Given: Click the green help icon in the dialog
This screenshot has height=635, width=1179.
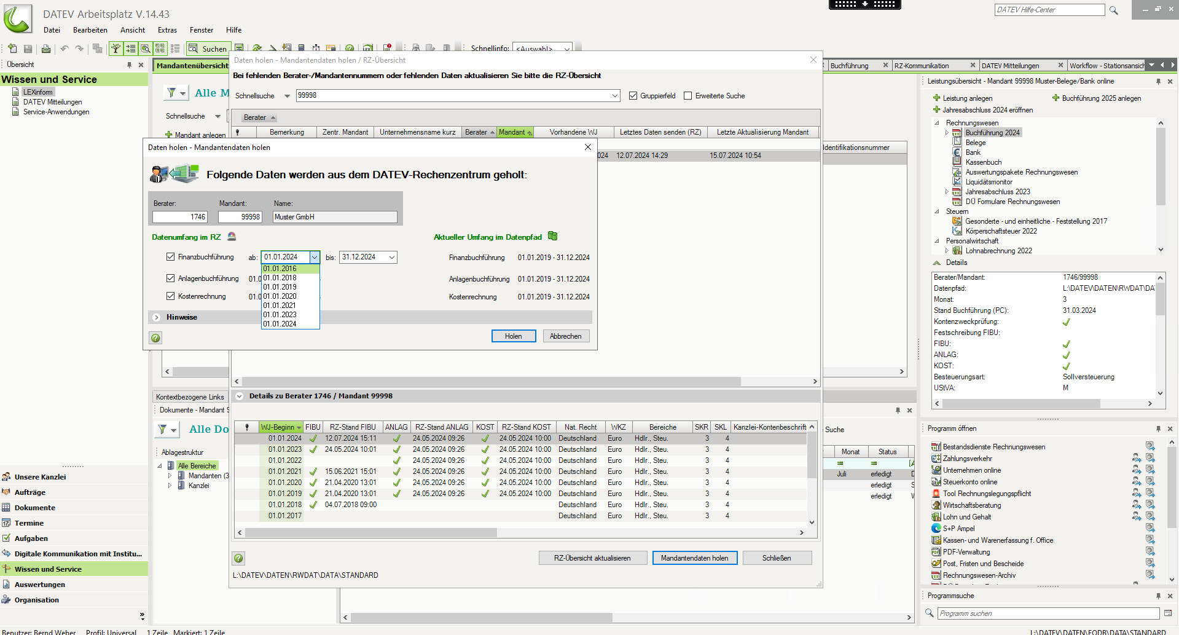Looking at the screenshot, I should 156,337.
